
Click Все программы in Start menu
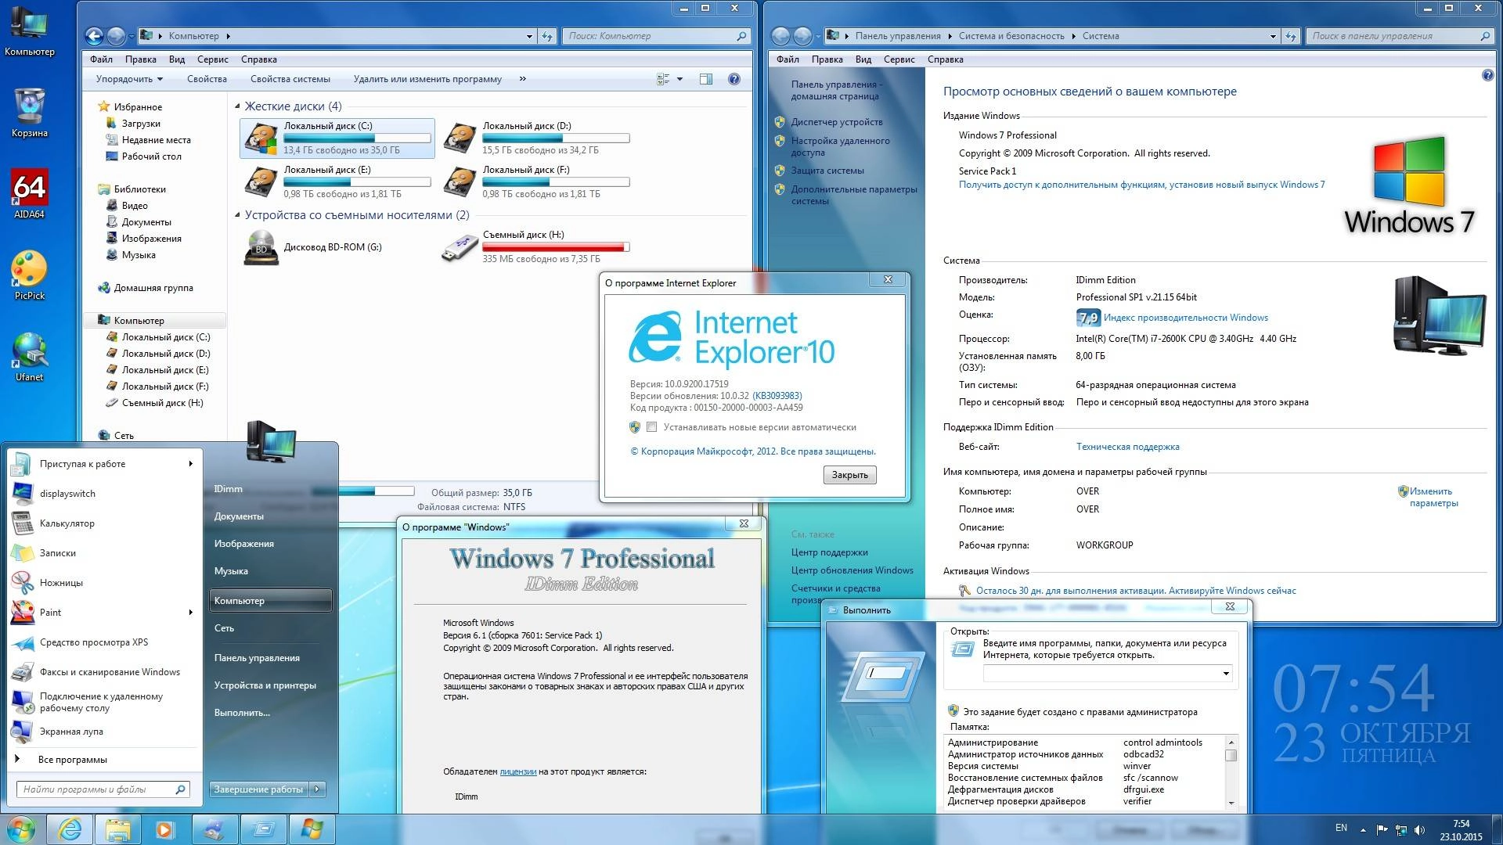[x=72, y=760]
